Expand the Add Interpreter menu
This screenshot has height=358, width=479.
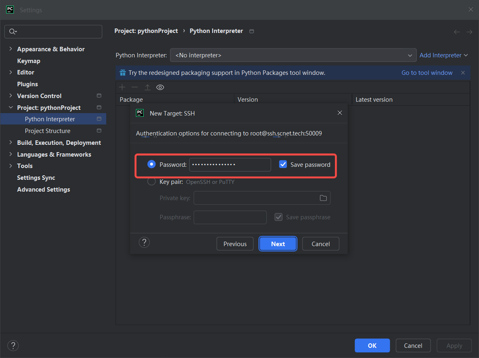(x=443, y=55)
